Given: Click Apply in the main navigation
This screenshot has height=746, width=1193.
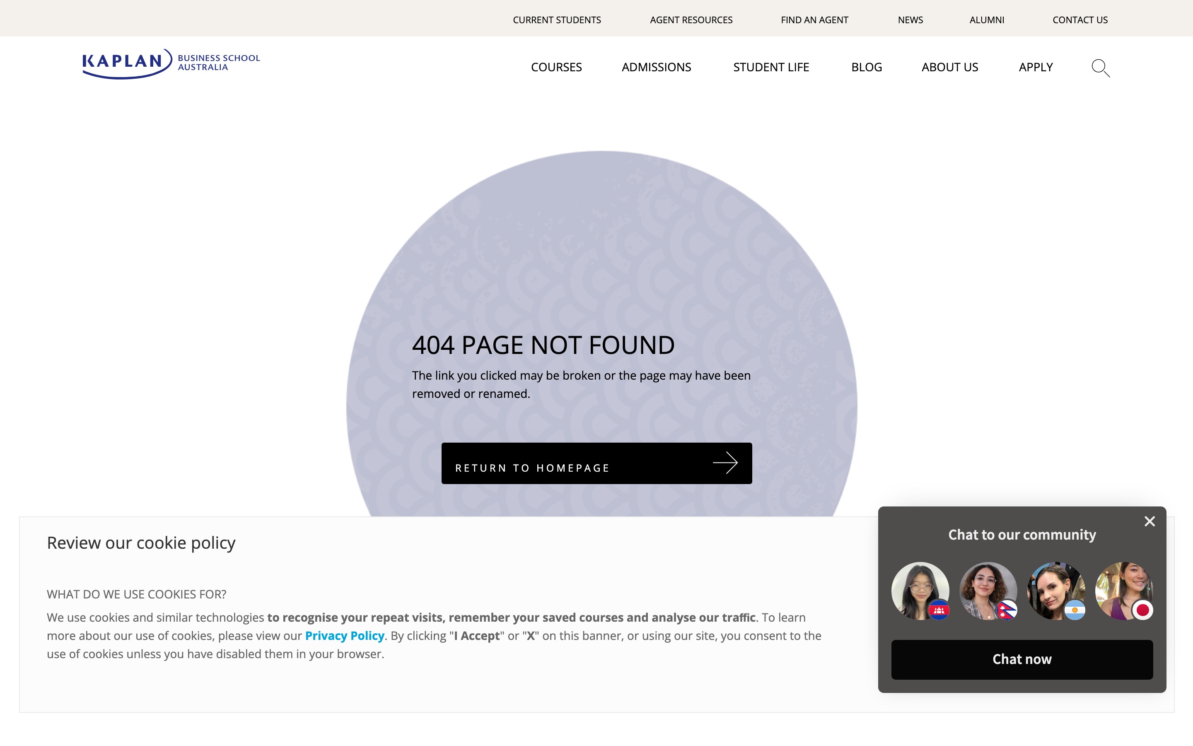Looking at the screenshot, I should point(1036,67).
